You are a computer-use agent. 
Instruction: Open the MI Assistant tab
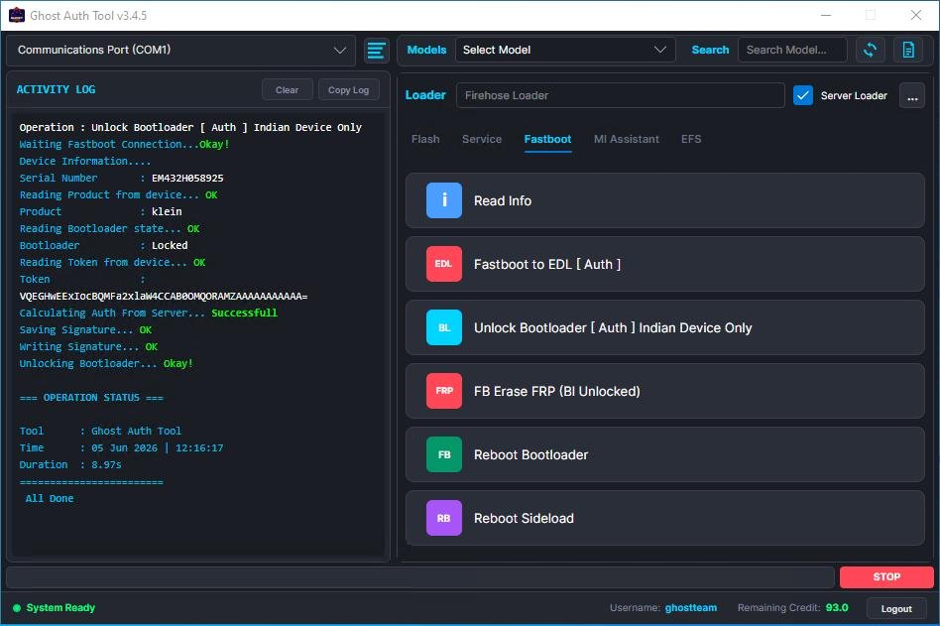pyautogui.click(x=626, y=139)
